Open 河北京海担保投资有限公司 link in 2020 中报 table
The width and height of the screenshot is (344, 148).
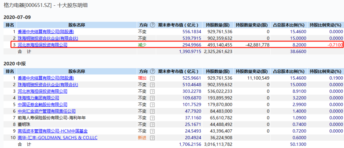click(x=43, y=91)
